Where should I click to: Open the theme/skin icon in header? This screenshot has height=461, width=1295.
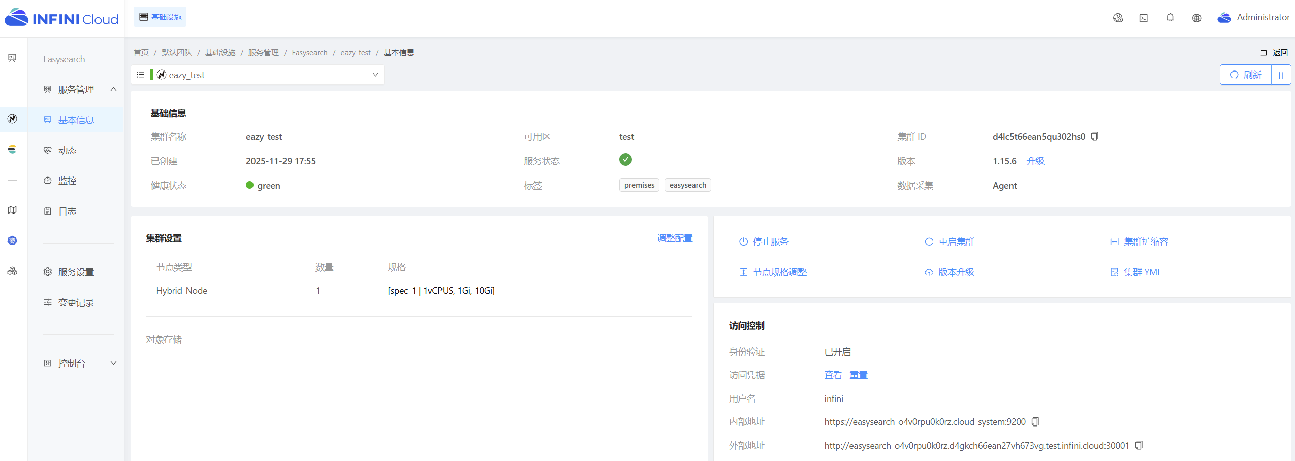(x=1118, y=18)
